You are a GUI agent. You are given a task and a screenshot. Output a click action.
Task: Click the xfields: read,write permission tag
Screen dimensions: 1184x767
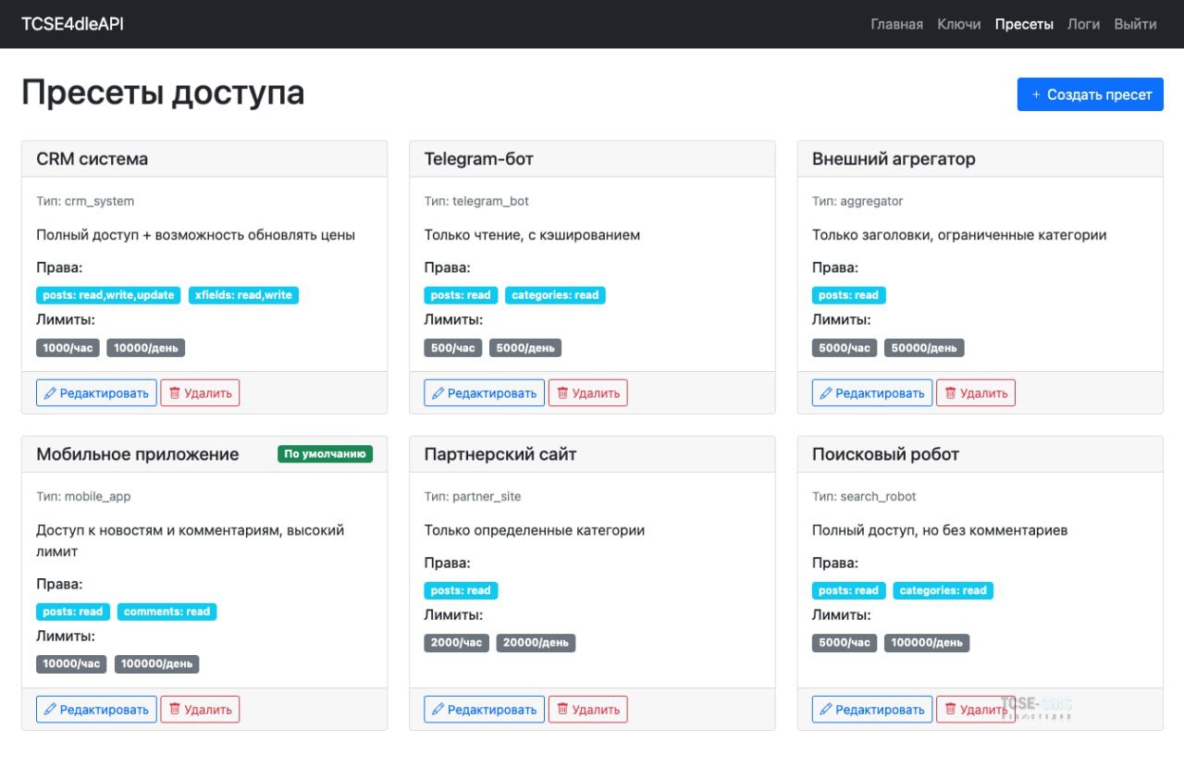point(243,295)
